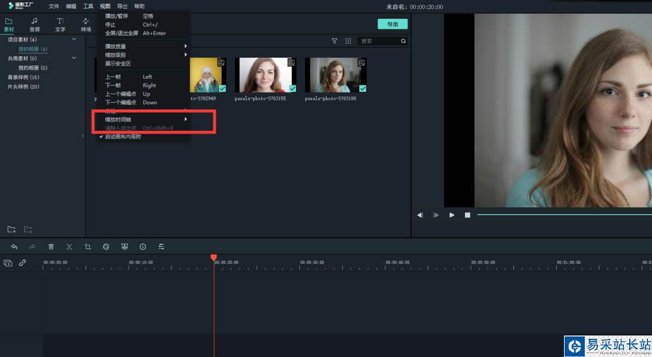Click the preview progress bar
This screenshot has width=652, height=357.
point(564,214)
